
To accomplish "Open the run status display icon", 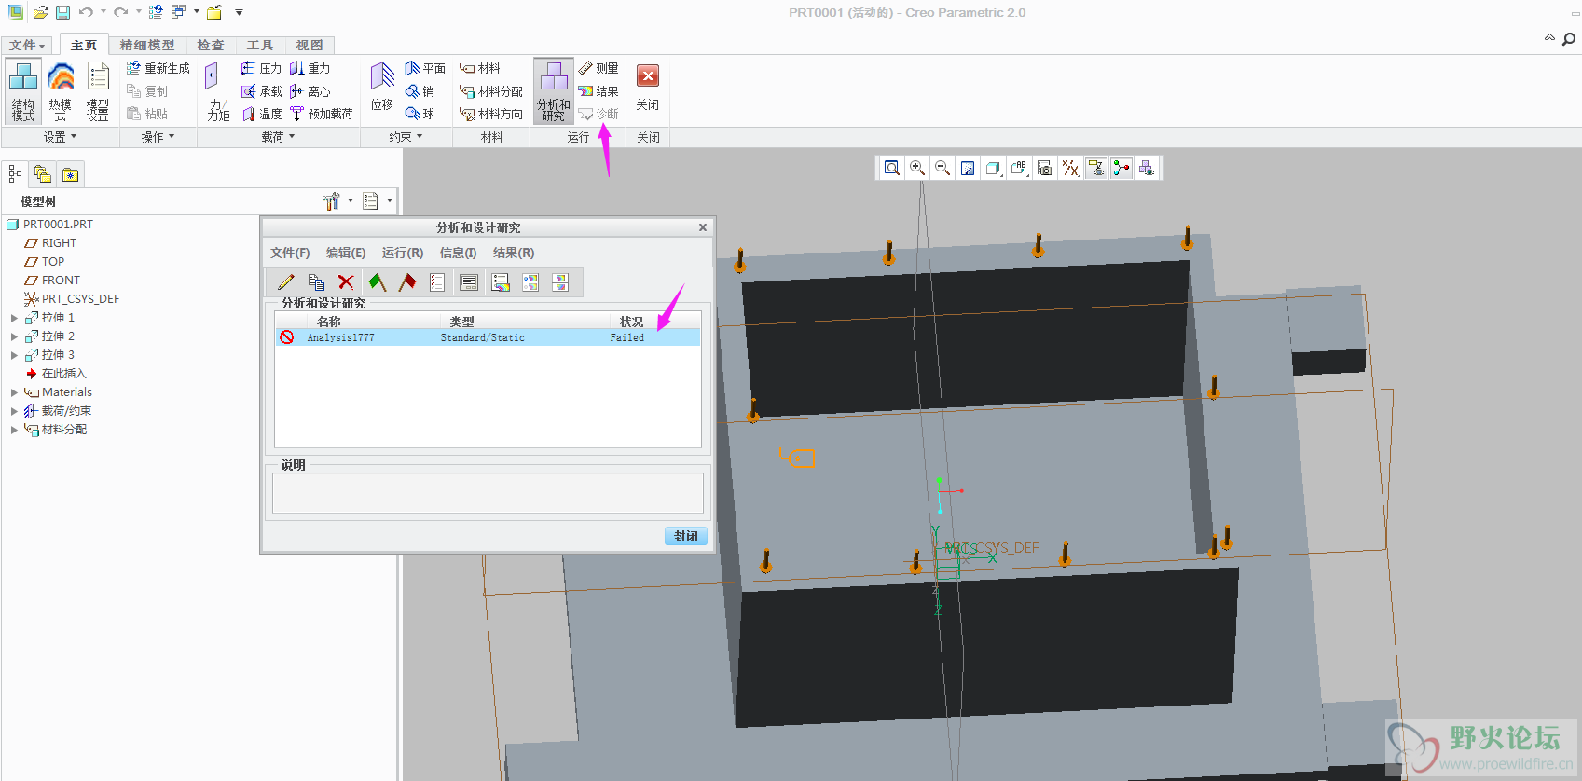I will click(469, 282).
